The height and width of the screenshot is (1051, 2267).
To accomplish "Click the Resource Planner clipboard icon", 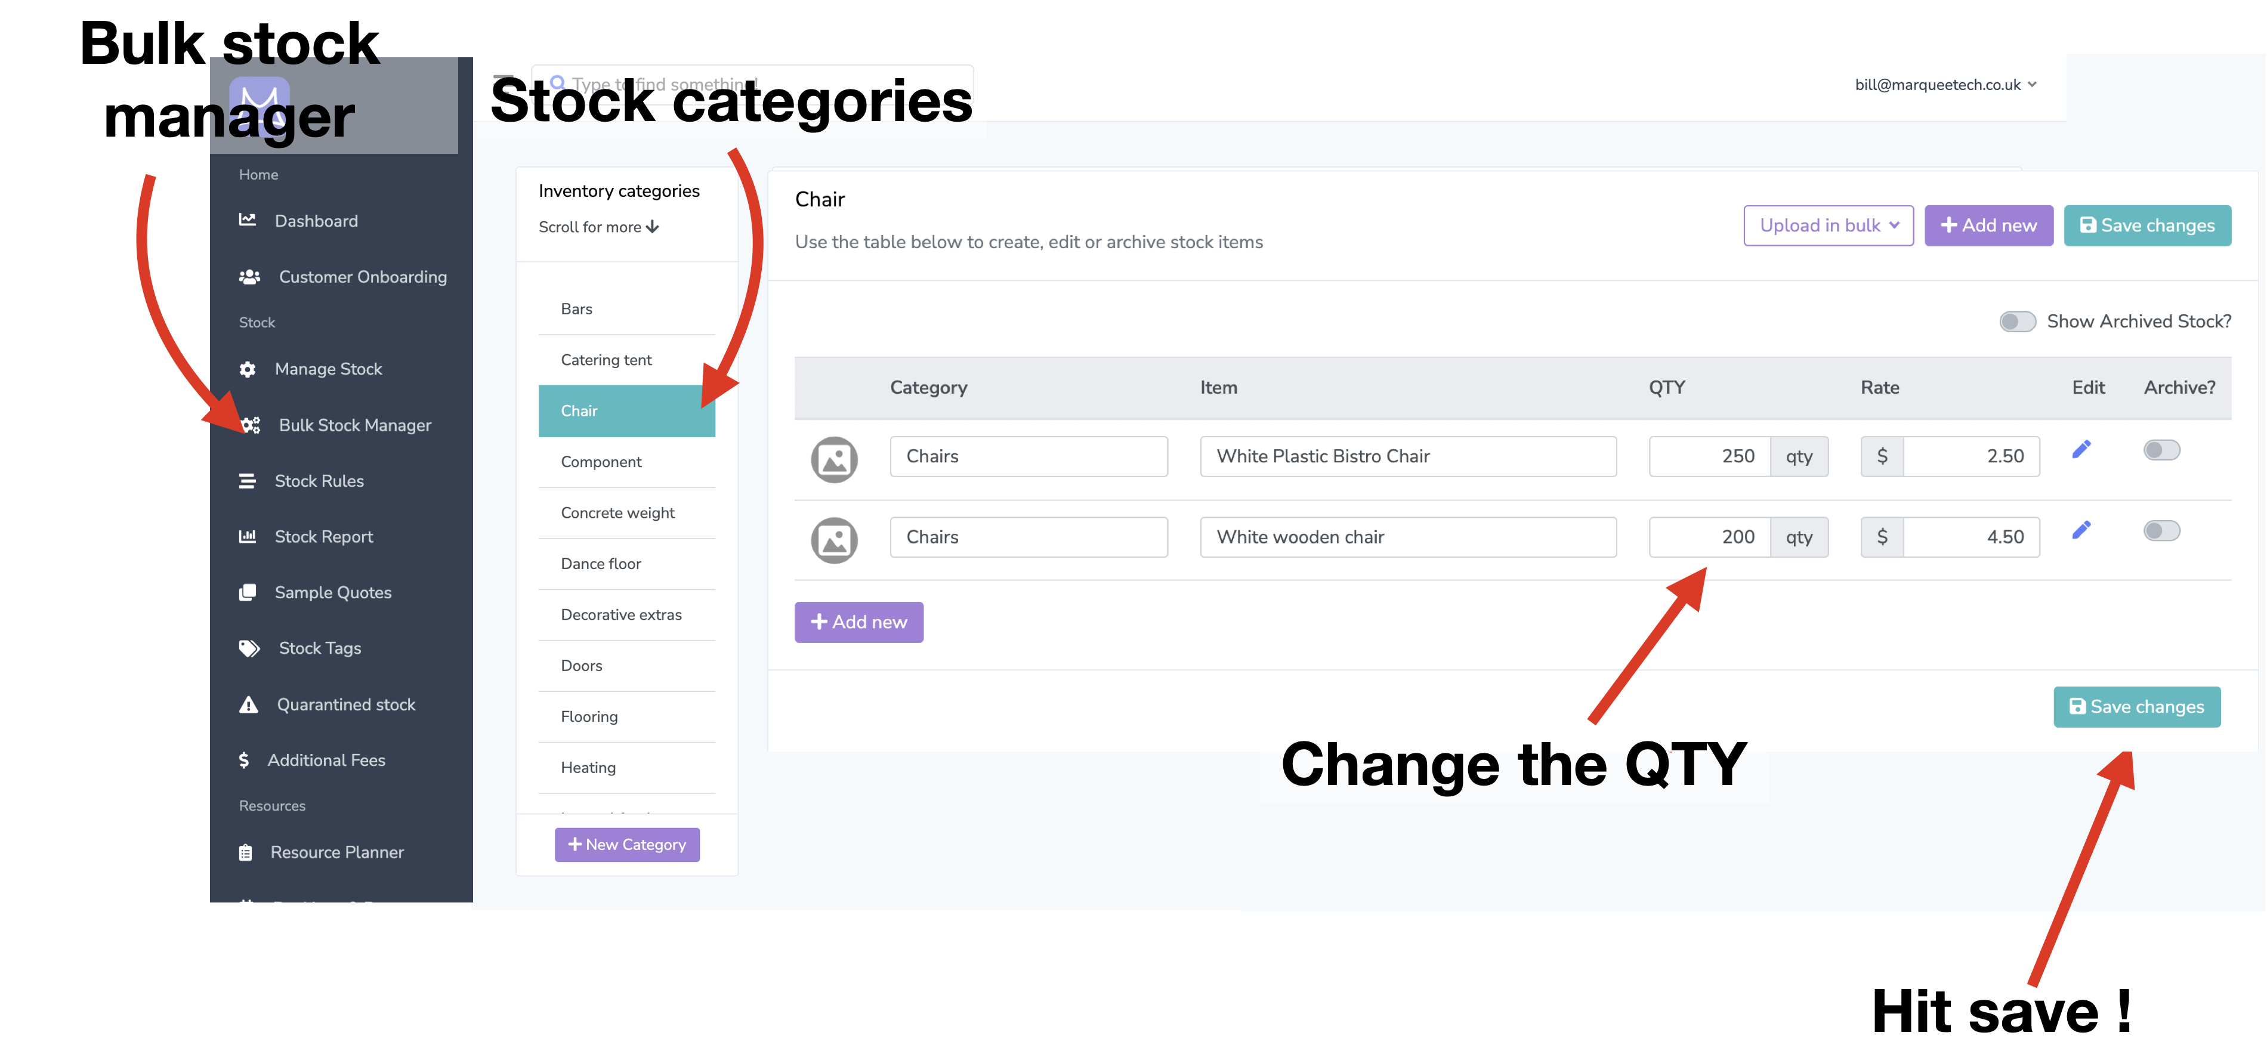I will (x=246, y=852).
